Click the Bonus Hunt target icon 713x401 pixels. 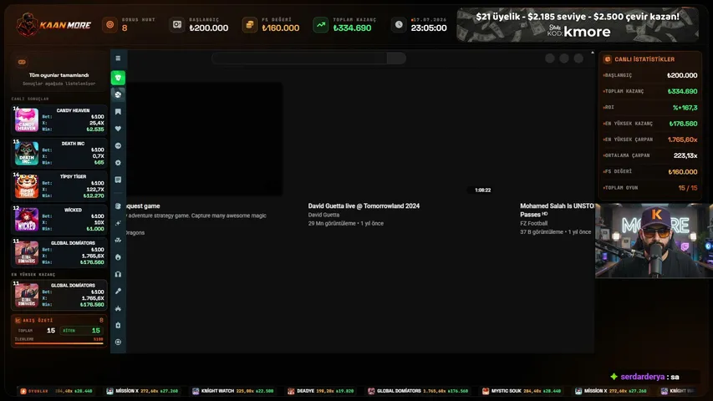pos(110,24)
